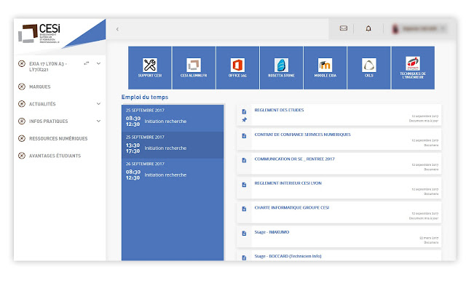Open the Contrat de Confiance Services Numériques document

(302, 135)
